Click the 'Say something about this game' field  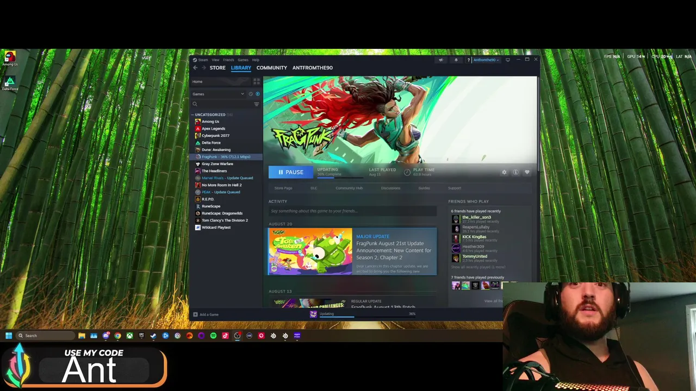352,211
